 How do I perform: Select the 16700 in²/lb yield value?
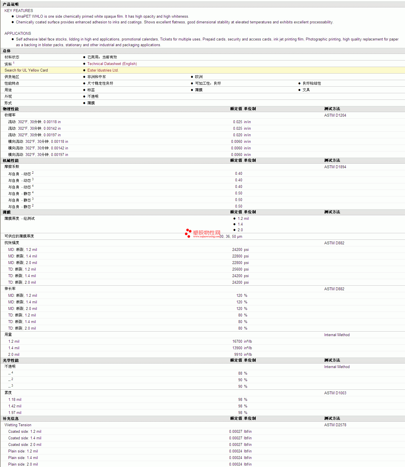pos(242,342)
